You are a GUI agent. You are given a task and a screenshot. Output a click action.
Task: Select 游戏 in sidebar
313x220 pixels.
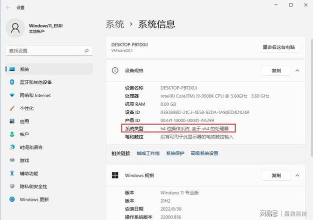coord(49,160)
